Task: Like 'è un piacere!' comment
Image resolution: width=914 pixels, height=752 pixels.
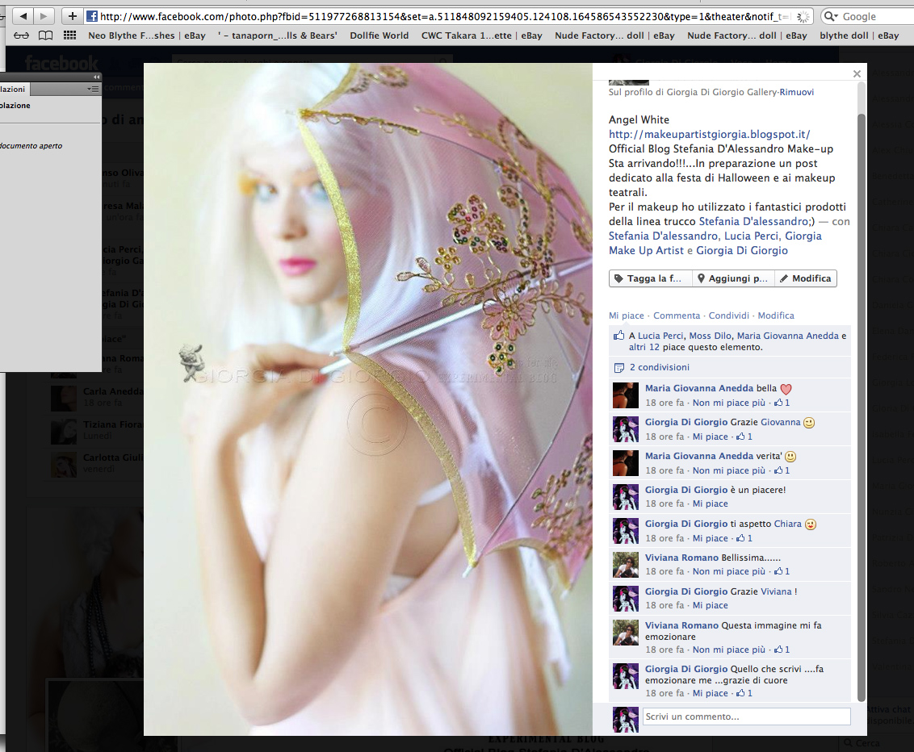Action: click(710, 503)
